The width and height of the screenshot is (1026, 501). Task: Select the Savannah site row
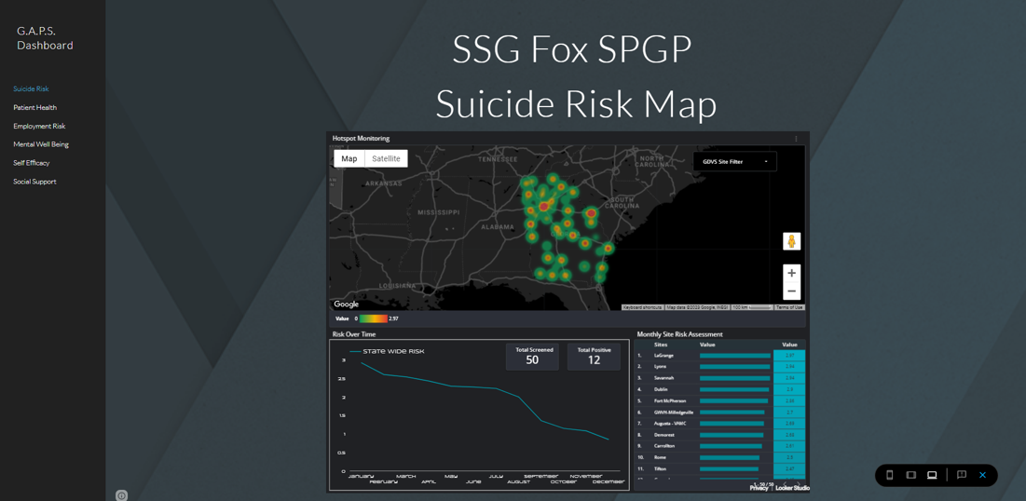click(719, 378)
